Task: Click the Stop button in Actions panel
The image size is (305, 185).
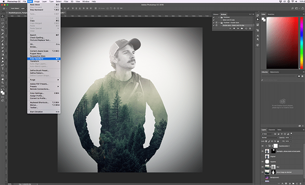Action: point(230,29)
